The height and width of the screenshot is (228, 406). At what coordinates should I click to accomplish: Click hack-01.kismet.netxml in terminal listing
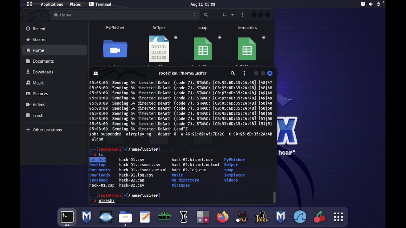[143, 170]
